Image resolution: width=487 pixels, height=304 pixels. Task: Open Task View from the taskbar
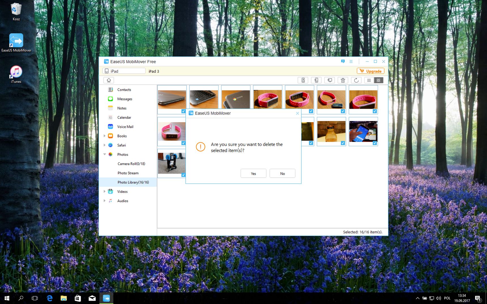tap(35, 298)
